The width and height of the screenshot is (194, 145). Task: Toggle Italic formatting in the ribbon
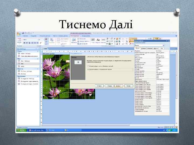tap(27, 43)
